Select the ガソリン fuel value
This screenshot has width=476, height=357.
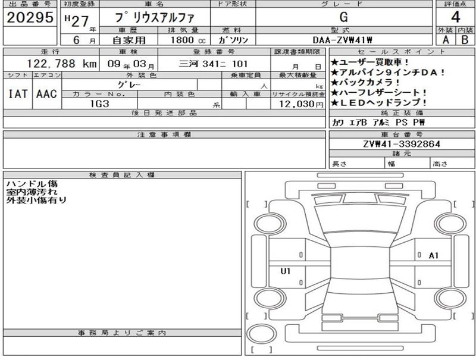click(233, 40)
